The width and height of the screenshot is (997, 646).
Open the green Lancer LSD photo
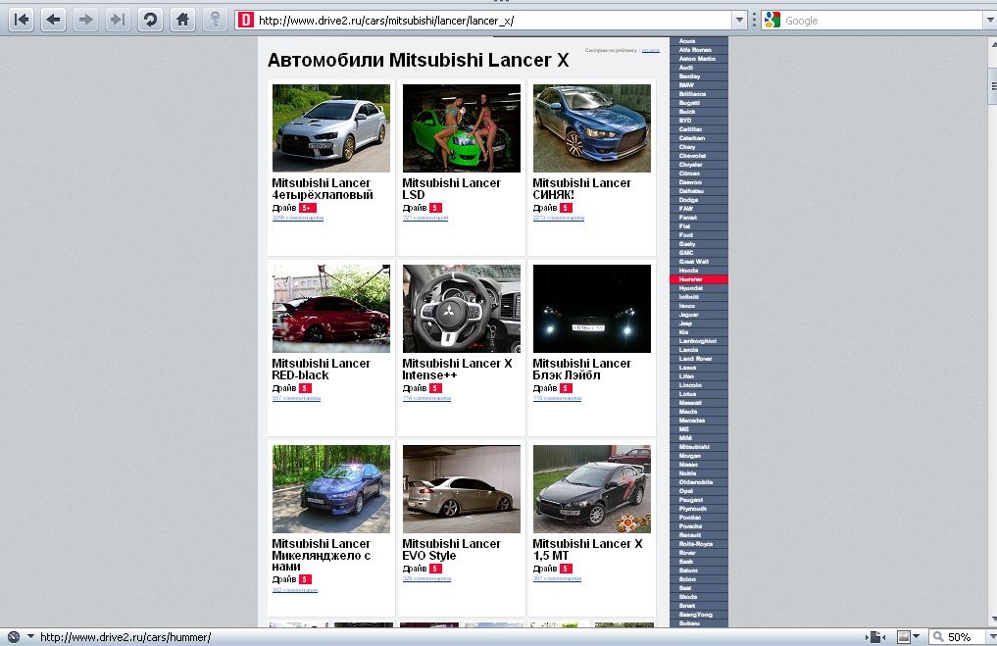(x=462, y=127)
